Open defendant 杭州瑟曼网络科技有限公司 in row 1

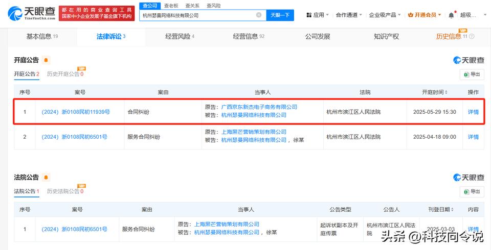(254, 115)
